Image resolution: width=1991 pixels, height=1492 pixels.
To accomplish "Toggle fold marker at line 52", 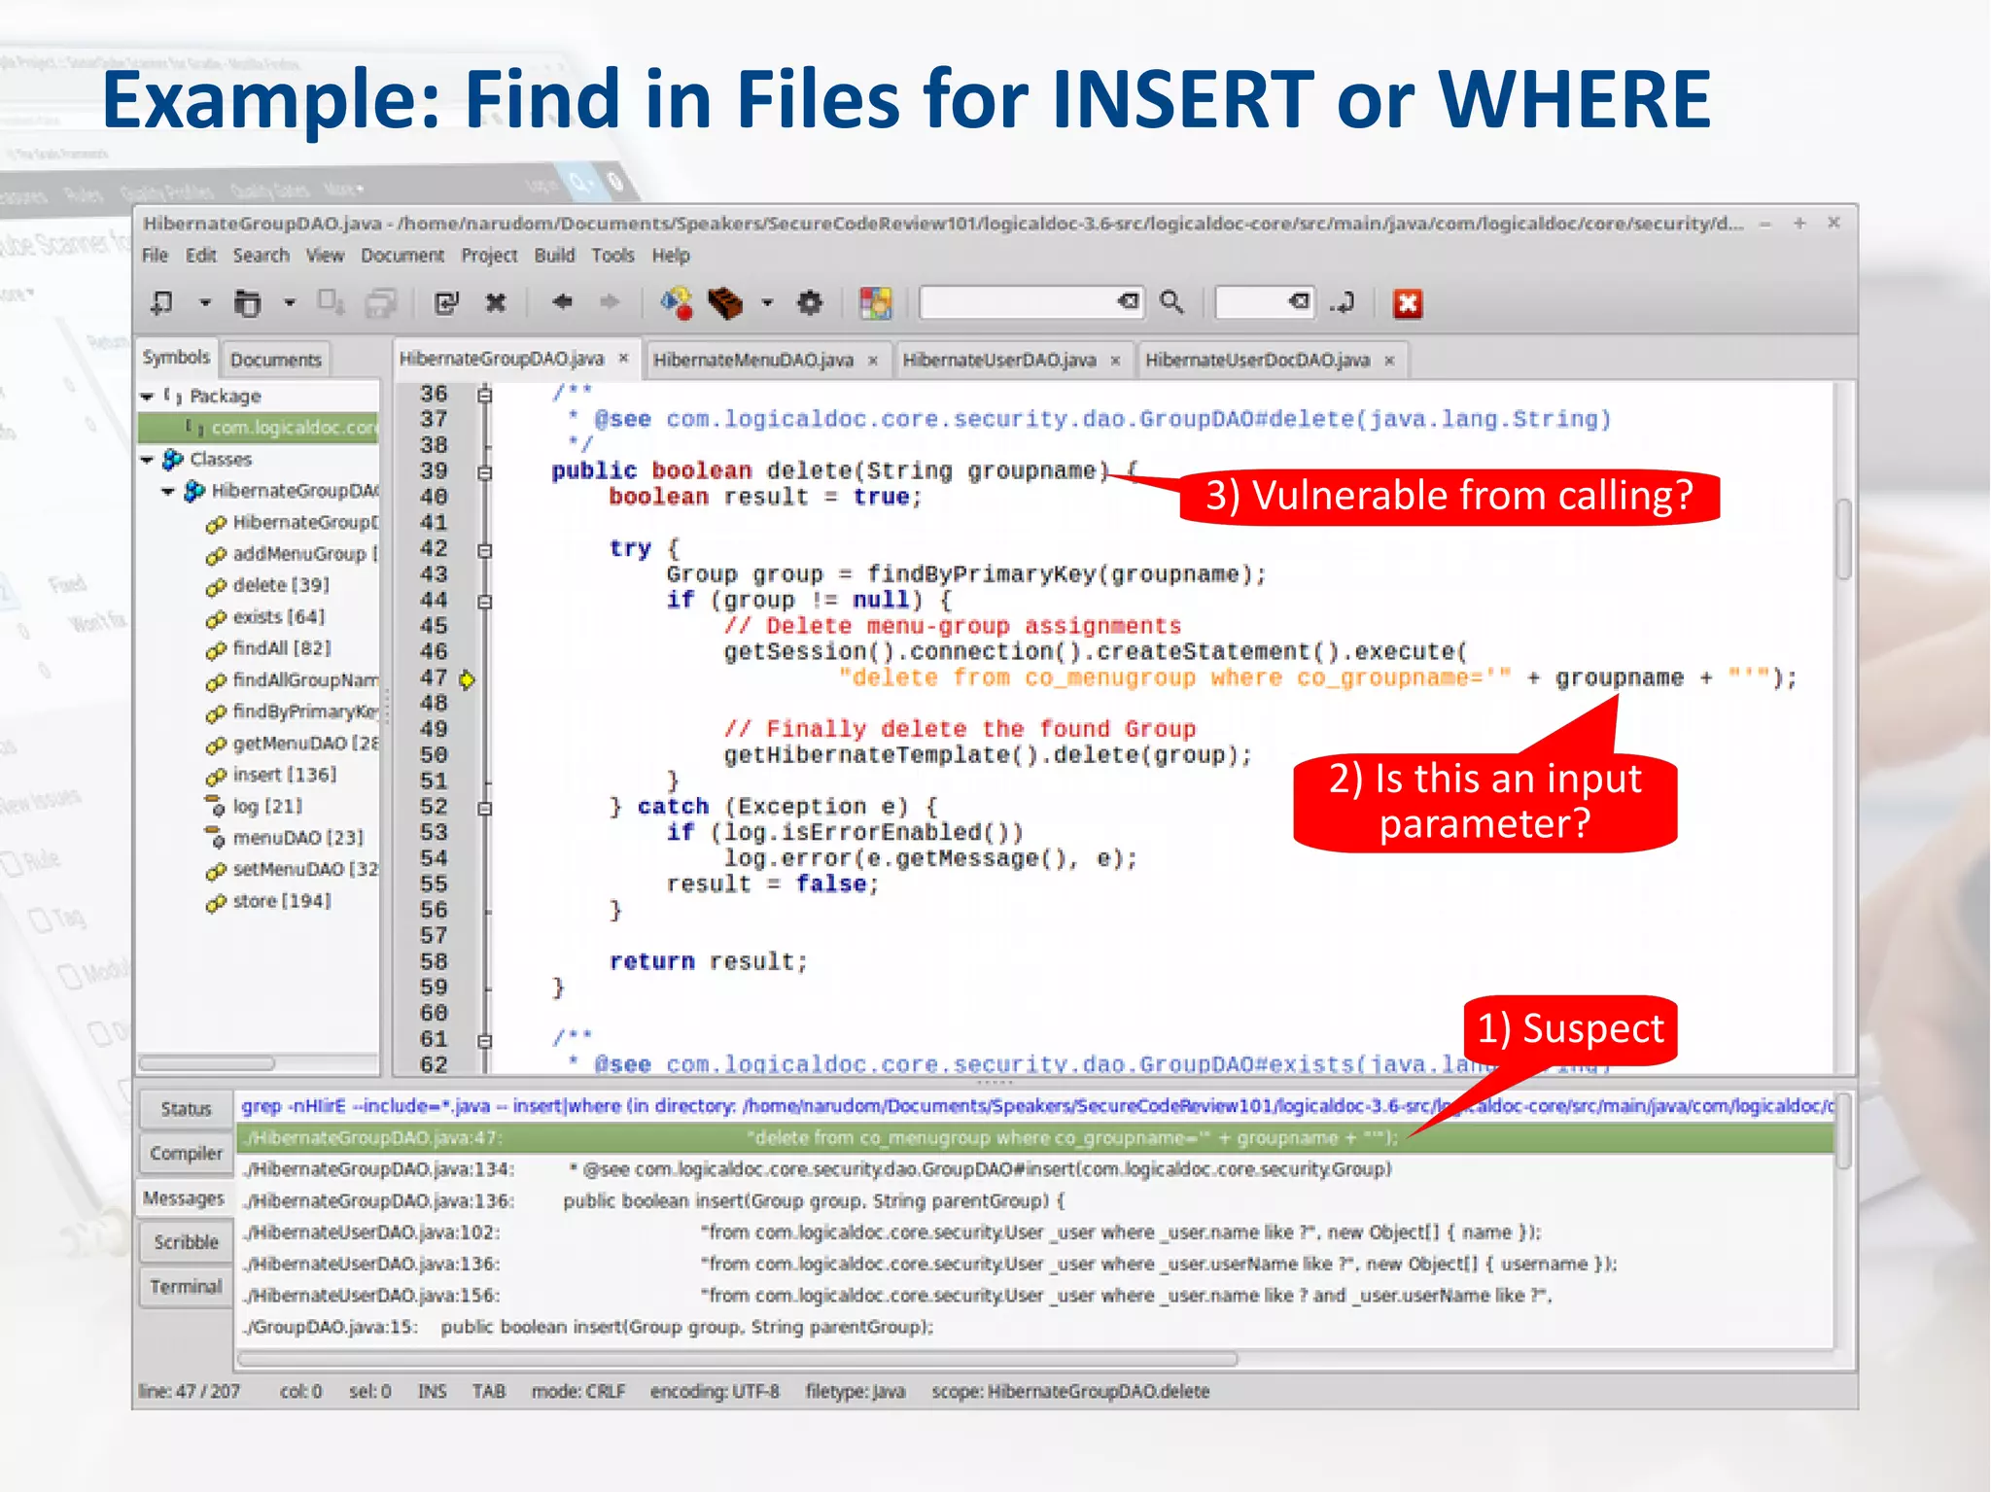I will click(485, 809).
